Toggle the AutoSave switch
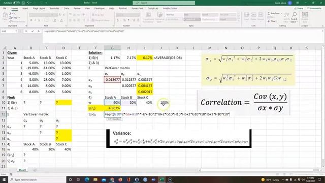Screen dimensions: 325x183 click(x=16, y=3)
